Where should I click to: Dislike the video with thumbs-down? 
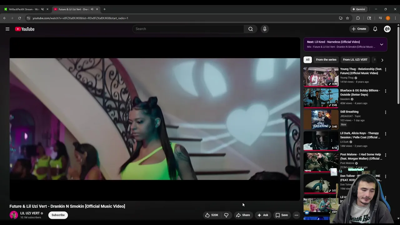226,215
